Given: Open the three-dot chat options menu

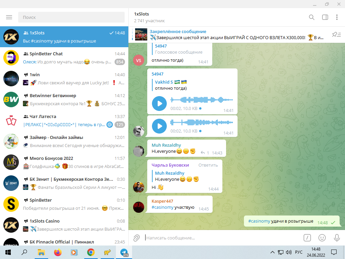Looking at the screenshot, I should pyautogui.click(x=337, y=17).
